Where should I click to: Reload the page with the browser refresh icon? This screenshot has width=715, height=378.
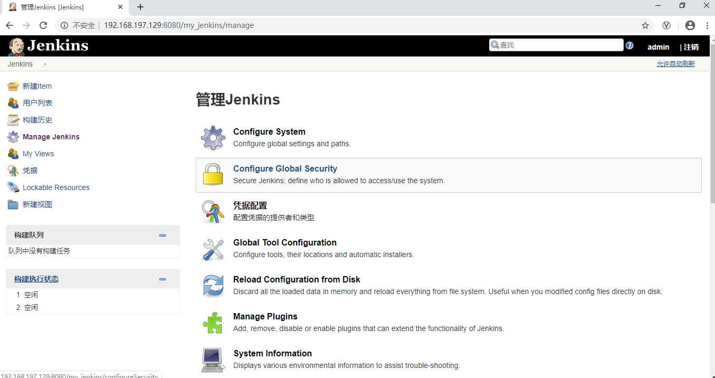(x=43, y=25)
